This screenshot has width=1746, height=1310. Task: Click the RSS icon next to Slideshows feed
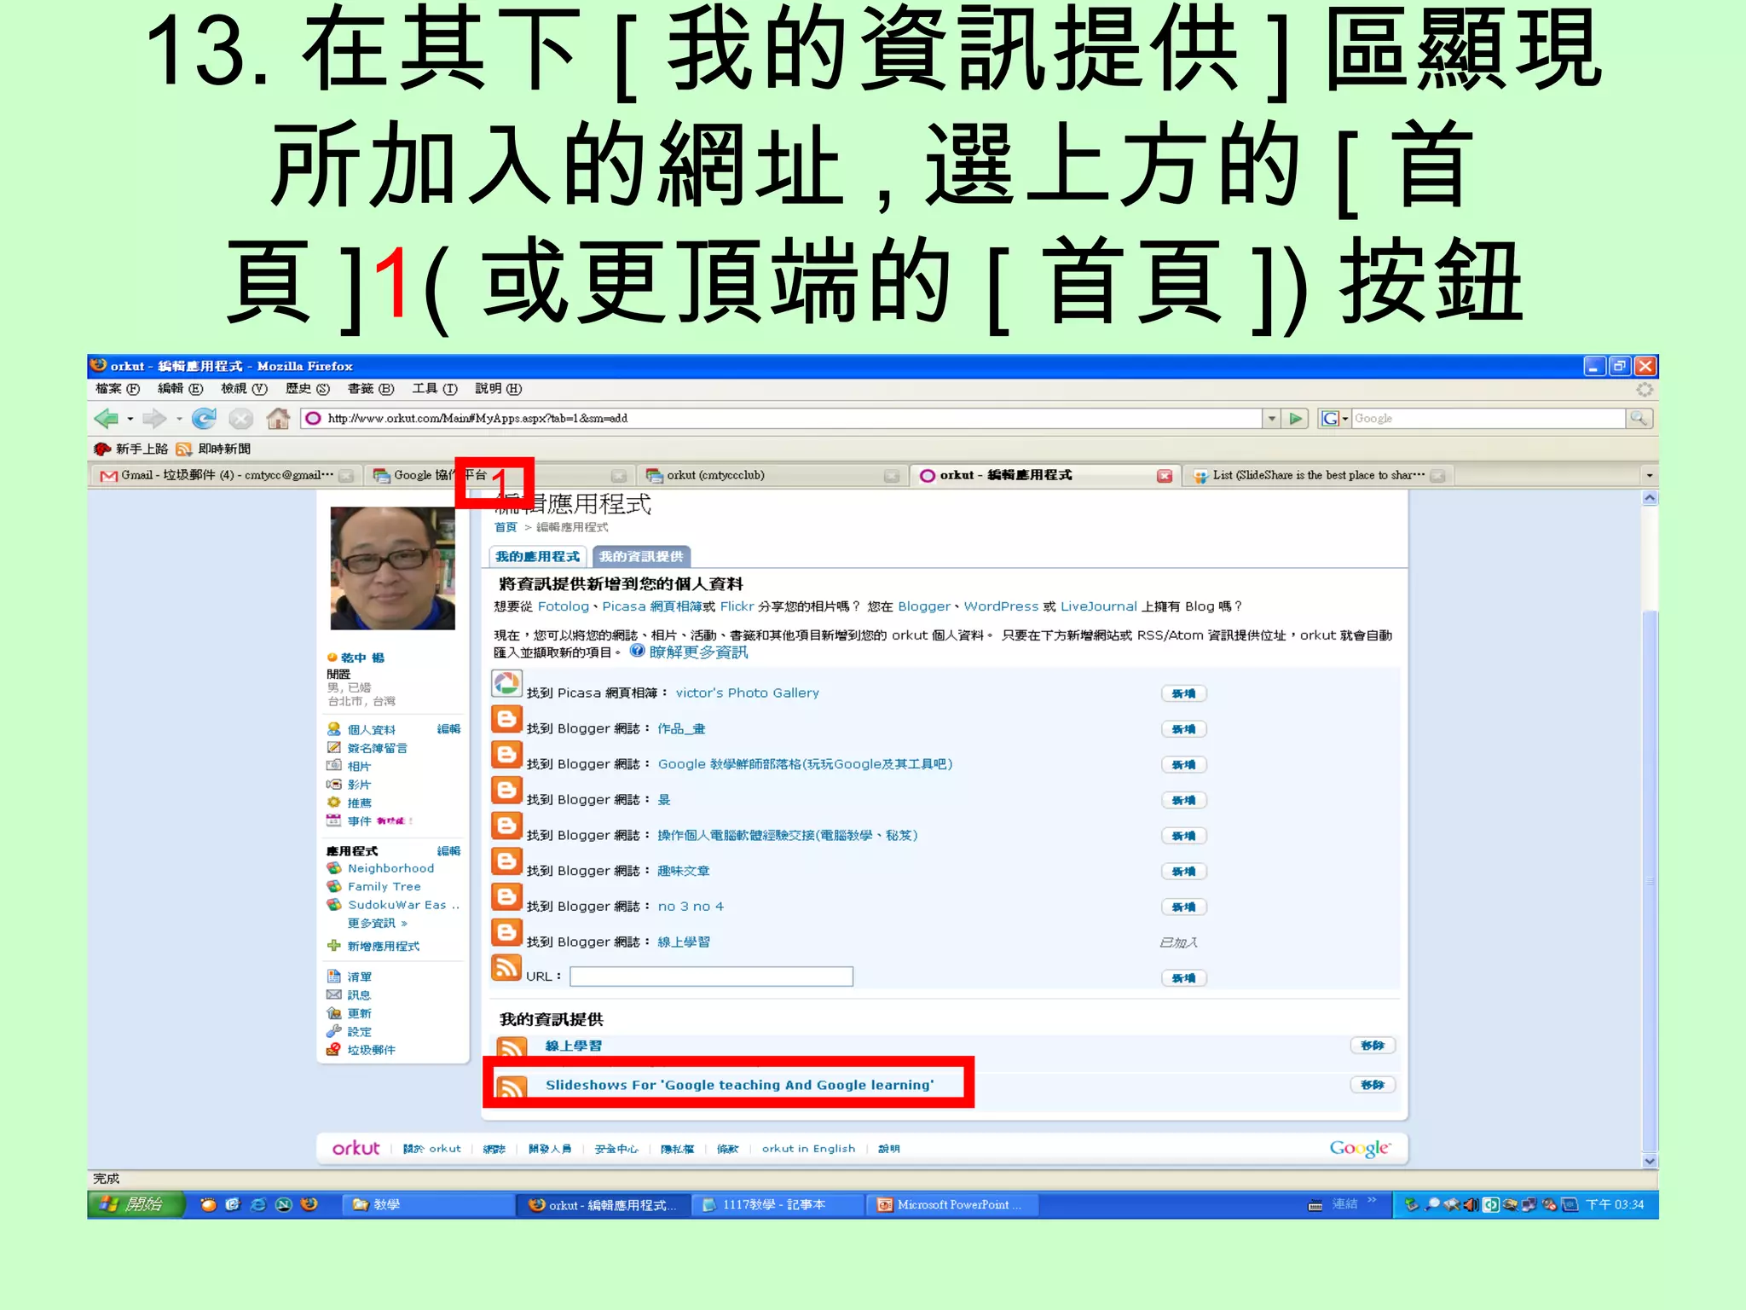pos(512,1086)
